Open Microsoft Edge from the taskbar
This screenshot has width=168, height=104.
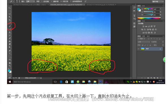click(x=61, y=82)
